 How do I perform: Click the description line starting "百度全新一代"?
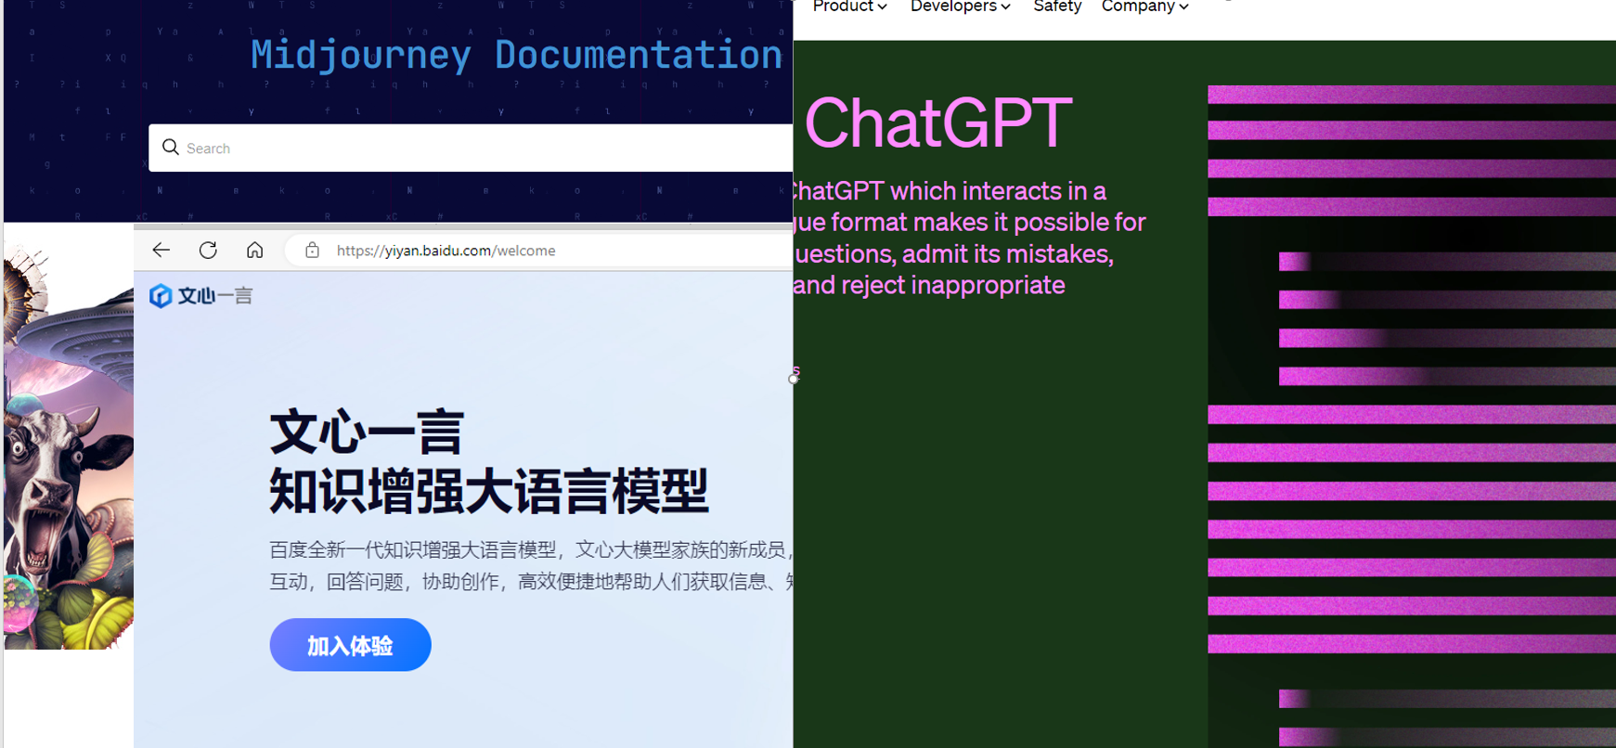click(x=531, y=549)
